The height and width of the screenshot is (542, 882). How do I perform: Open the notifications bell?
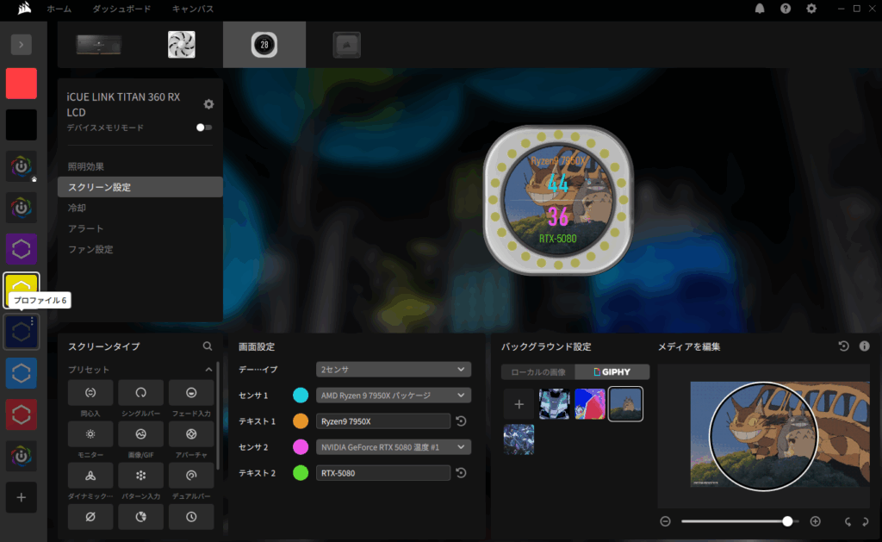tap(760, 9)
